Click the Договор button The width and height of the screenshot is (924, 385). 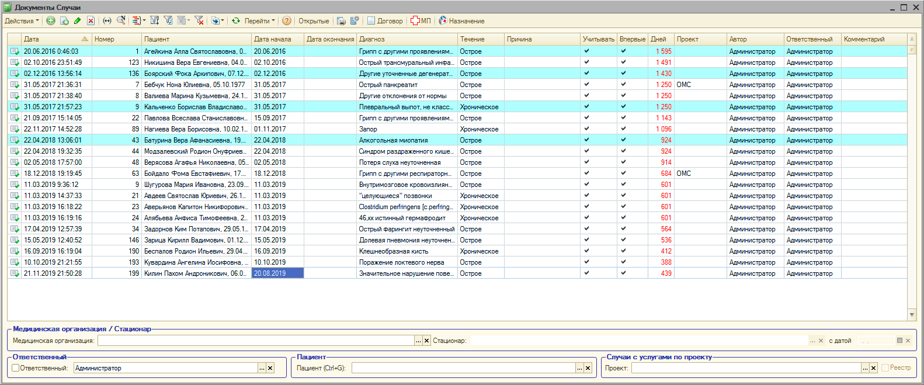[385, 21]
